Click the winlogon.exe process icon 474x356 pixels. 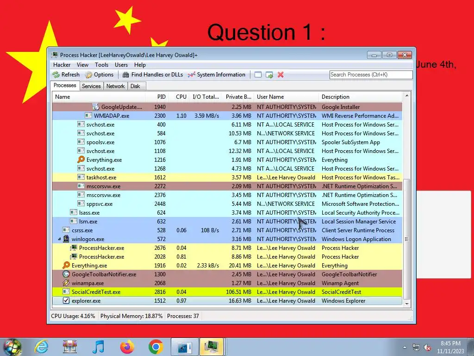(x=66, y=239)
